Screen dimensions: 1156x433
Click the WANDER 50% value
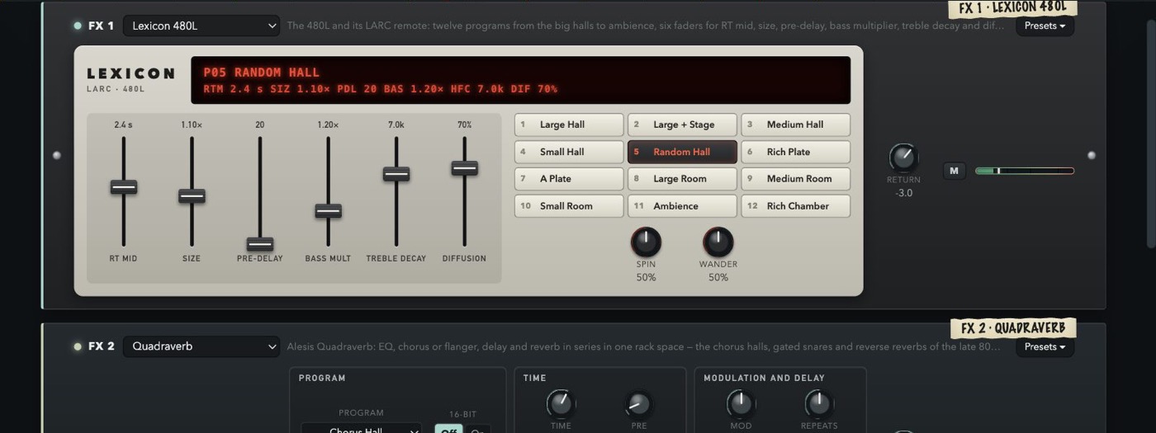pos(718,277)
